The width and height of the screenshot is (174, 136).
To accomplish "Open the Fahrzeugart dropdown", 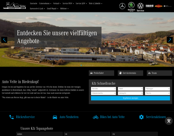I will pos(157,89).
